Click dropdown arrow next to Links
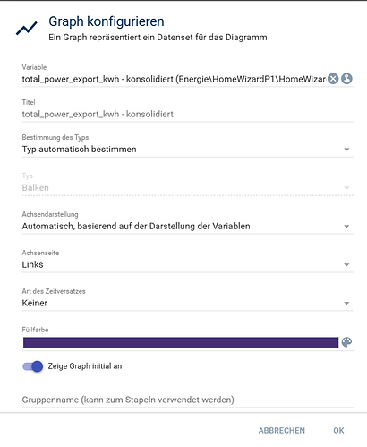This screenshot has height=447, width=367. click(x=346, y=265)
